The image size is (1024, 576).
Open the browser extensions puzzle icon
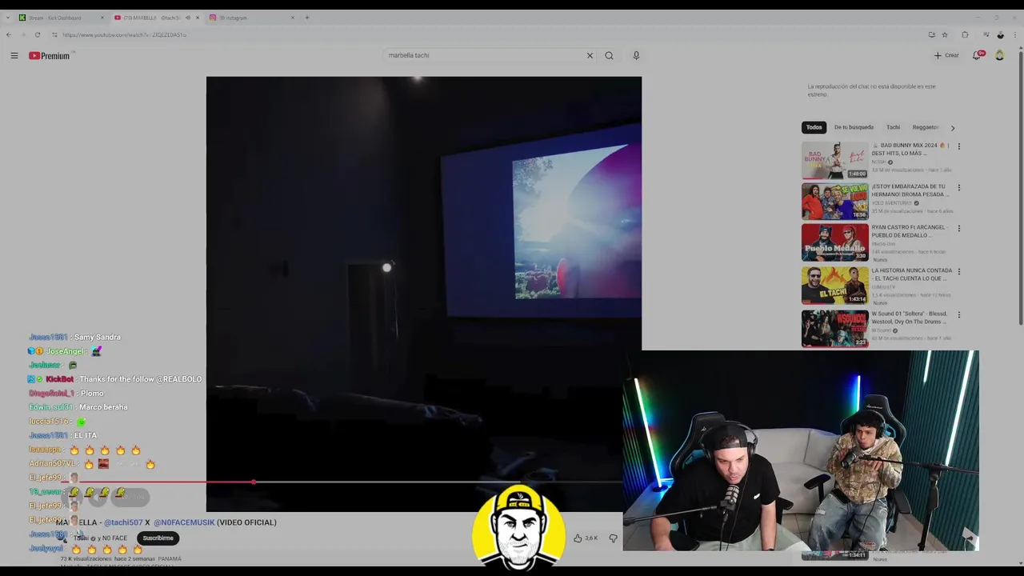click(965, 34)
